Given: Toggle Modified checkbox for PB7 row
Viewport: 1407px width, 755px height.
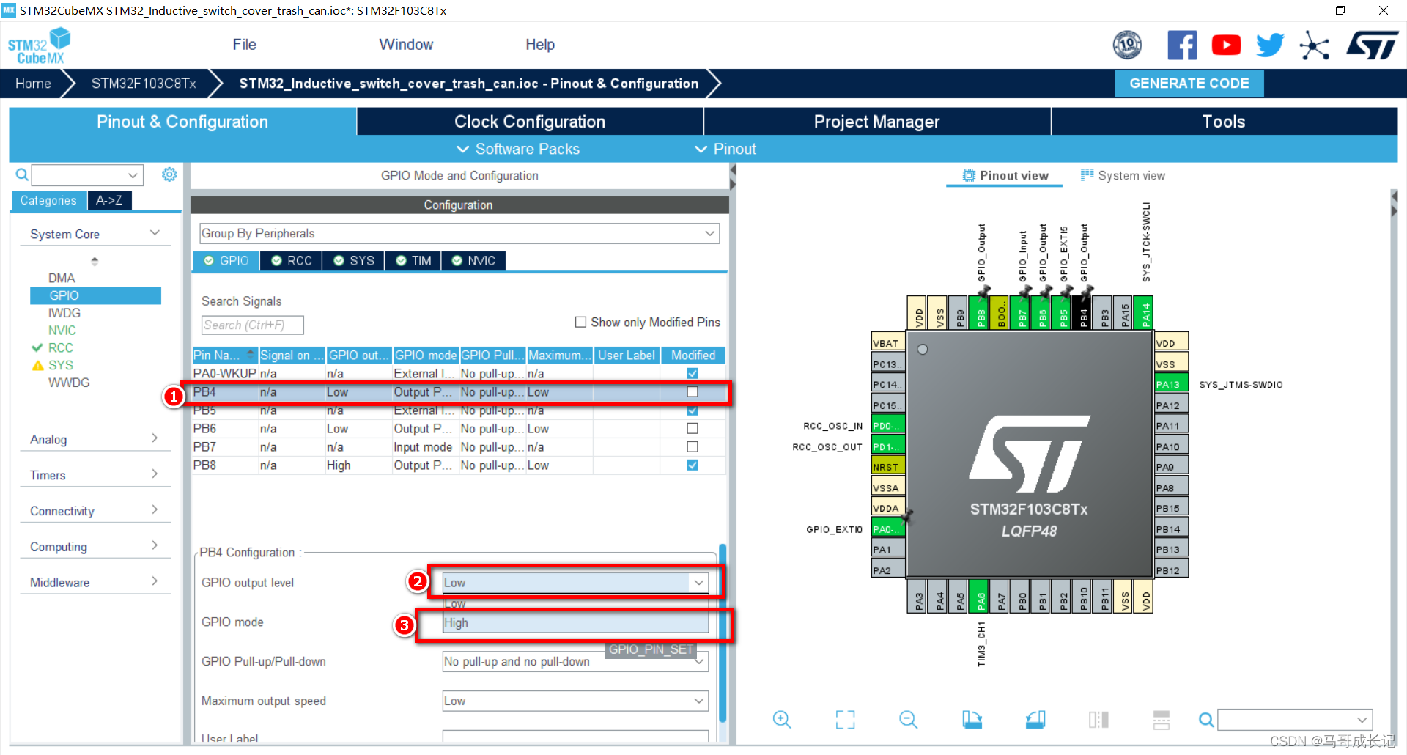Looking at the screenshot, I should pos(693,446).
